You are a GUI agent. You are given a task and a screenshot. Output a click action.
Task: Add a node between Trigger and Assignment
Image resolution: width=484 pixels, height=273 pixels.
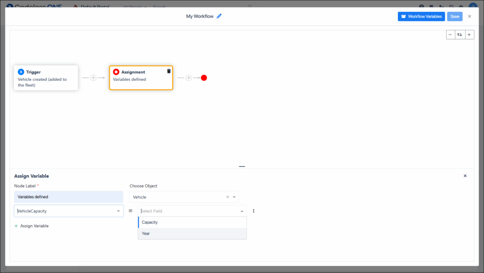coord(94,78)
